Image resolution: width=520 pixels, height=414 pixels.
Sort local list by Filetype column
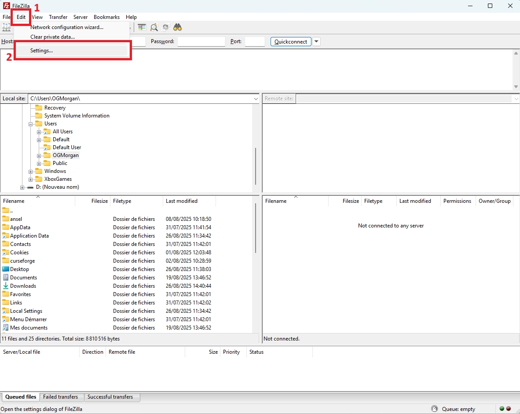pyautogui.click(x=137, y=201)
